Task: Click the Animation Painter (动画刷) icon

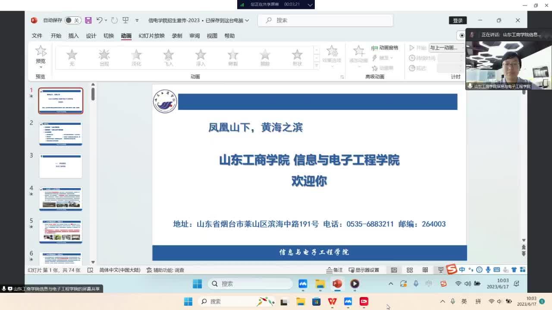Action: (375, 68)
